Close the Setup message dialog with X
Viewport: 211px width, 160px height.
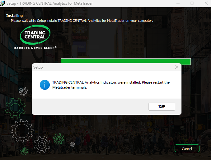(177, 67)
